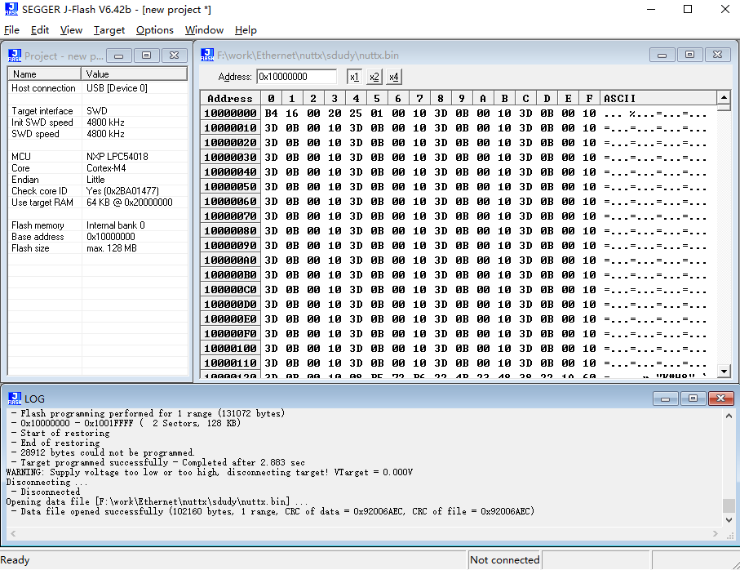Image resolution: width=740 pixels, height=570 pixels.
Task: Open the Help menu
Action: tap(246, 30)
